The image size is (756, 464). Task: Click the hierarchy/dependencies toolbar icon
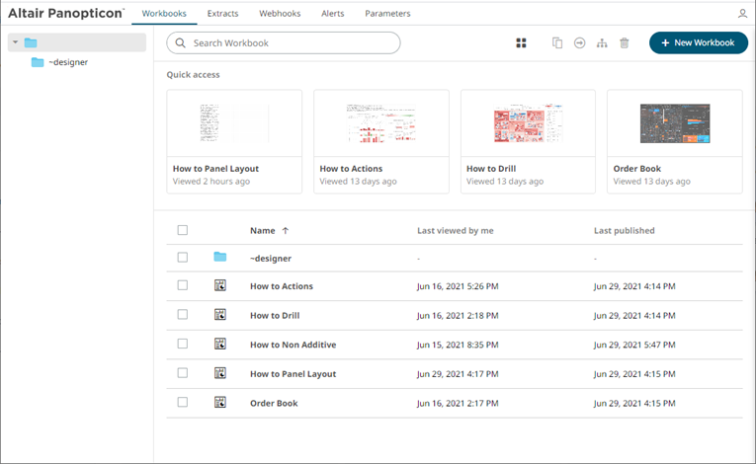point(602,43)
